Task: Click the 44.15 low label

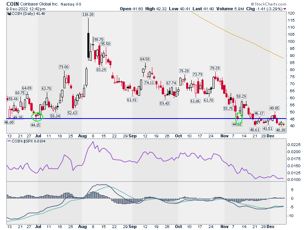Action: 35,125
